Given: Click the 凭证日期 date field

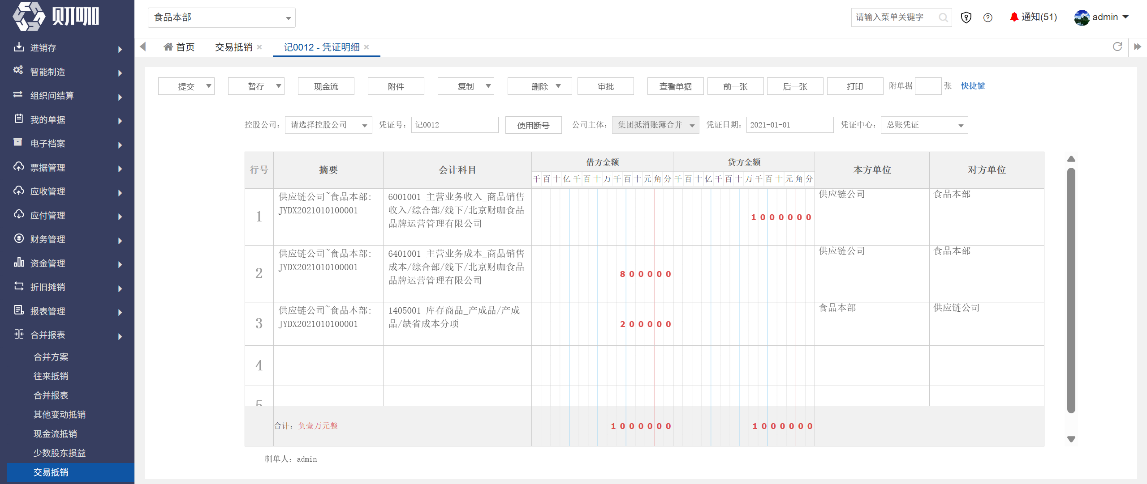Looking at the screenshot, I should tap(790, 125).
